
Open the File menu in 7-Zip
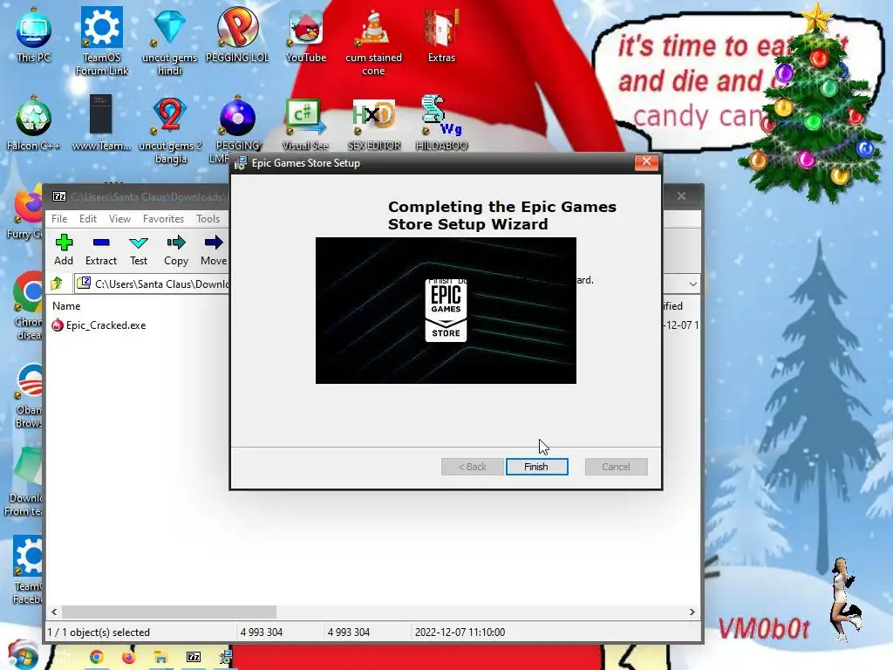point(59,219)
